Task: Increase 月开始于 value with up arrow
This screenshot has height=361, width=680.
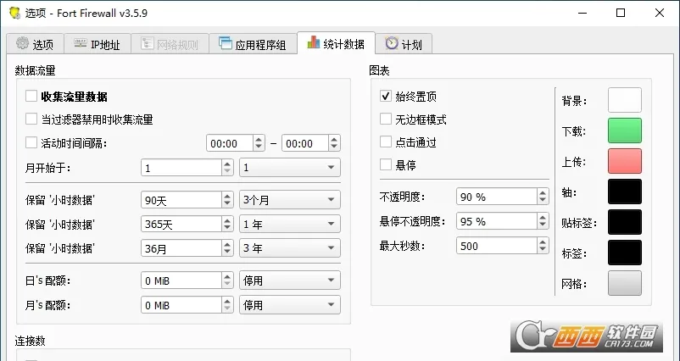Action: tap(228, 164)
